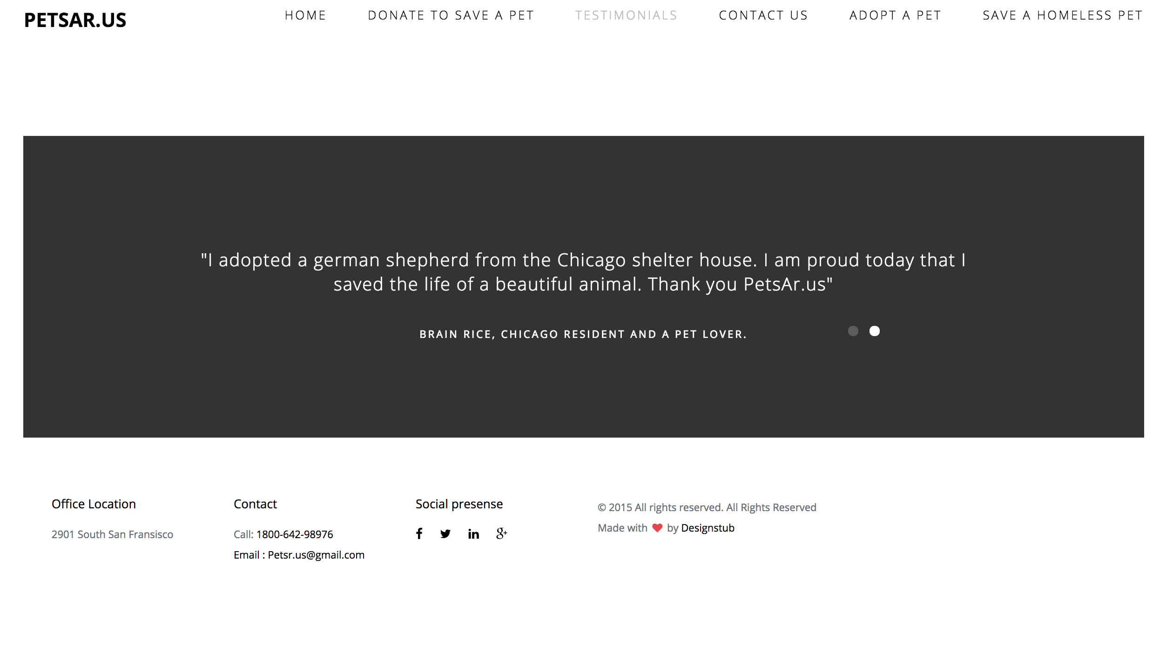1173x648 pixels.
Task: Click the LinkedIn icon in footer
Action: [x=473, y=534]
